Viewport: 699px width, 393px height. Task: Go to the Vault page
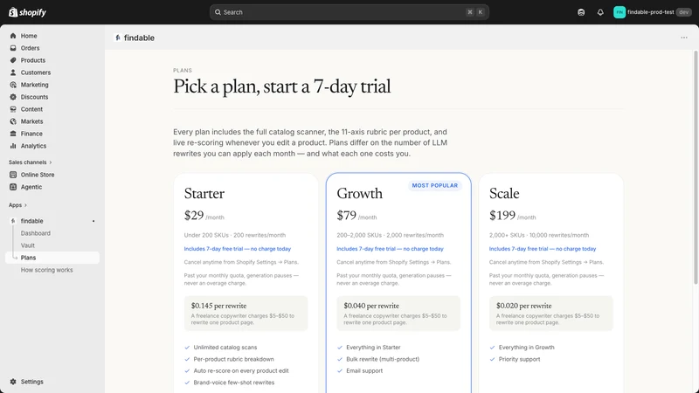[x=28, y=245]
